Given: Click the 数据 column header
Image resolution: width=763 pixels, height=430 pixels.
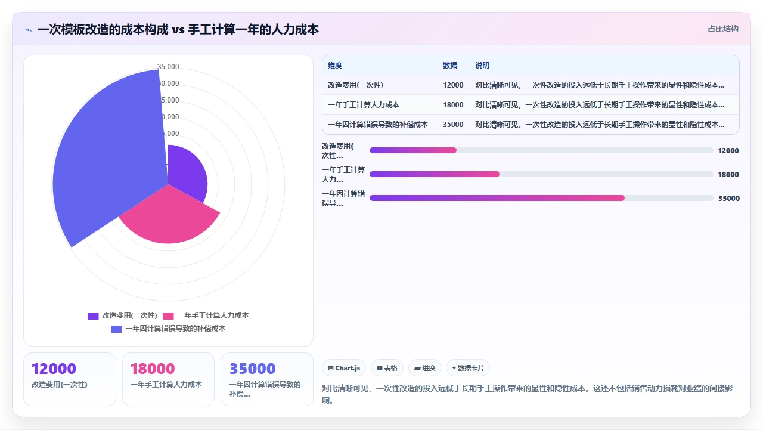Looking at the screenshot, I should pos(450,66).
